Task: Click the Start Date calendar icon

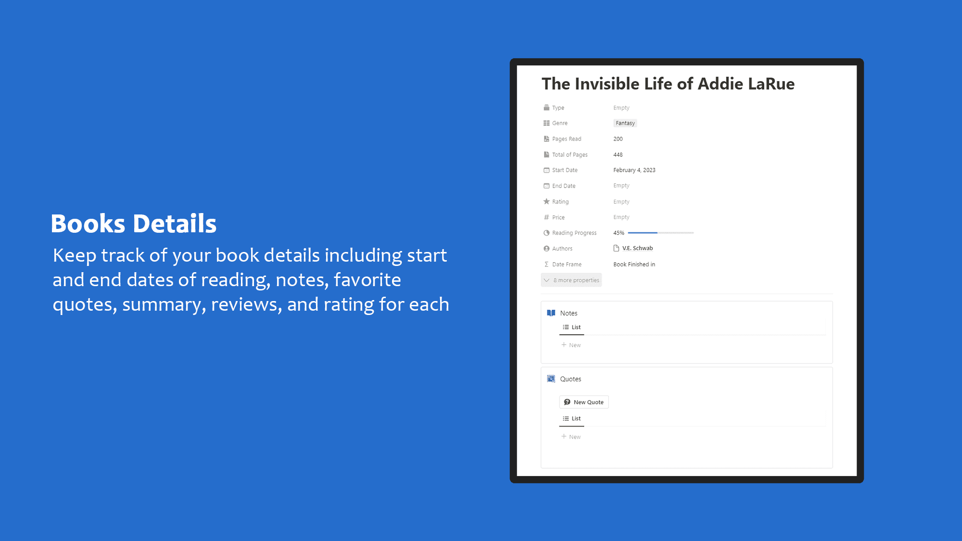Action: 546,170
